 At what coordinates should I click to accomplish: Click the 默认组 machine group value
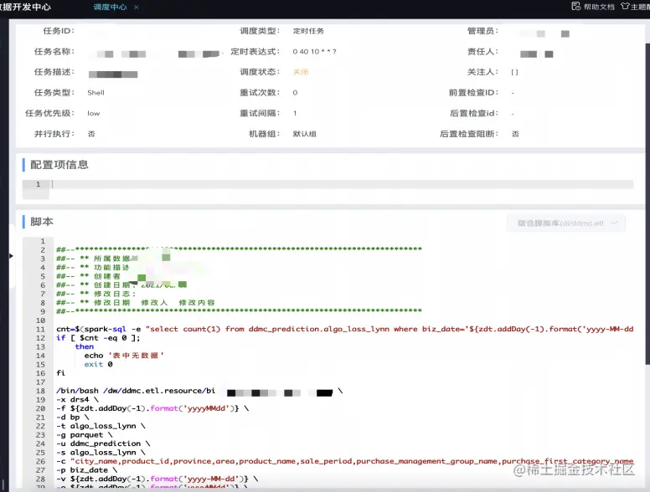point(304,134)
